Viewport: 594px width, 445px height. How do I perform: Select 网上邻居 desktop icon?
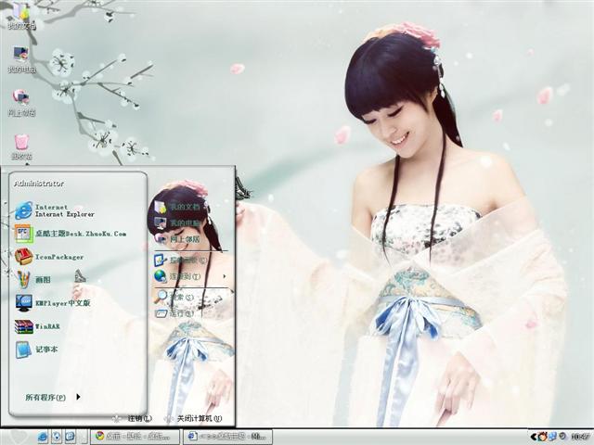22,103
